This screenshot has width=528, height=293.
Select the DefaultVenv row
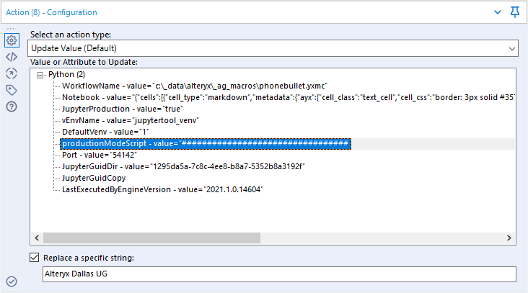coord(105,132)
